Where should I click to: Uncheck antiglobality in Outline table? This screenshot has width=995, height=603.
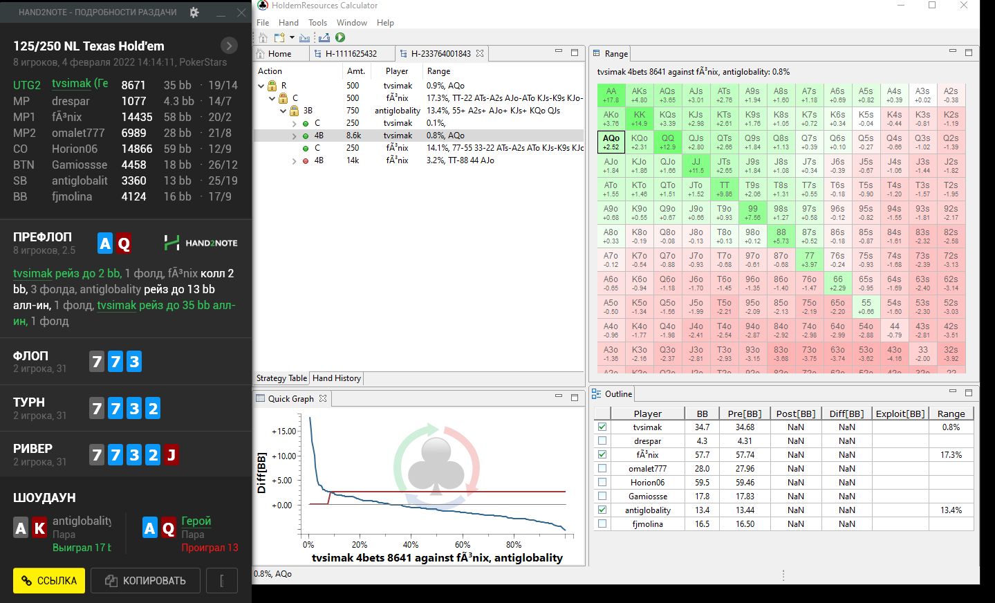pos(602,510)
